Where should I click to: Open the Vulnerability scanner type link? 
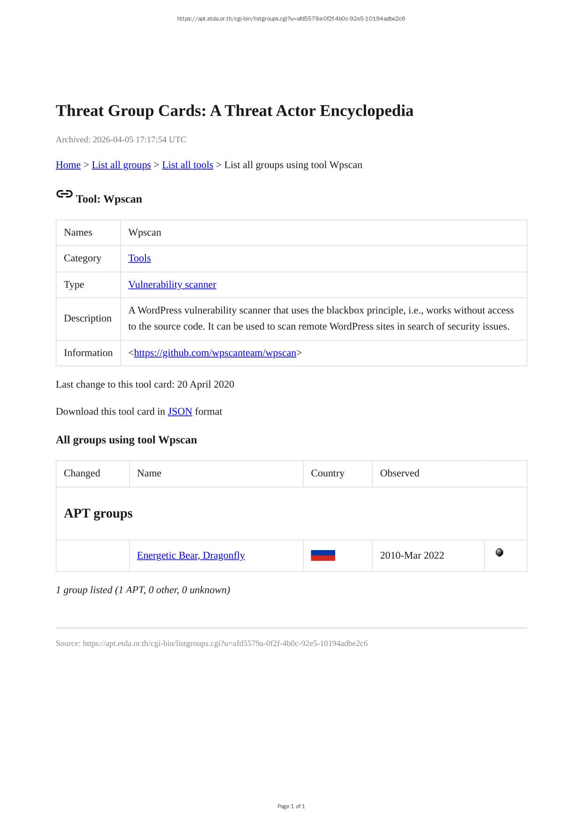coord(172,285)
